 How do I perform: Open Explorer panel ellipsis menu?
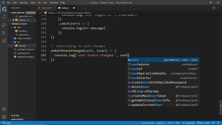(33, 8)
